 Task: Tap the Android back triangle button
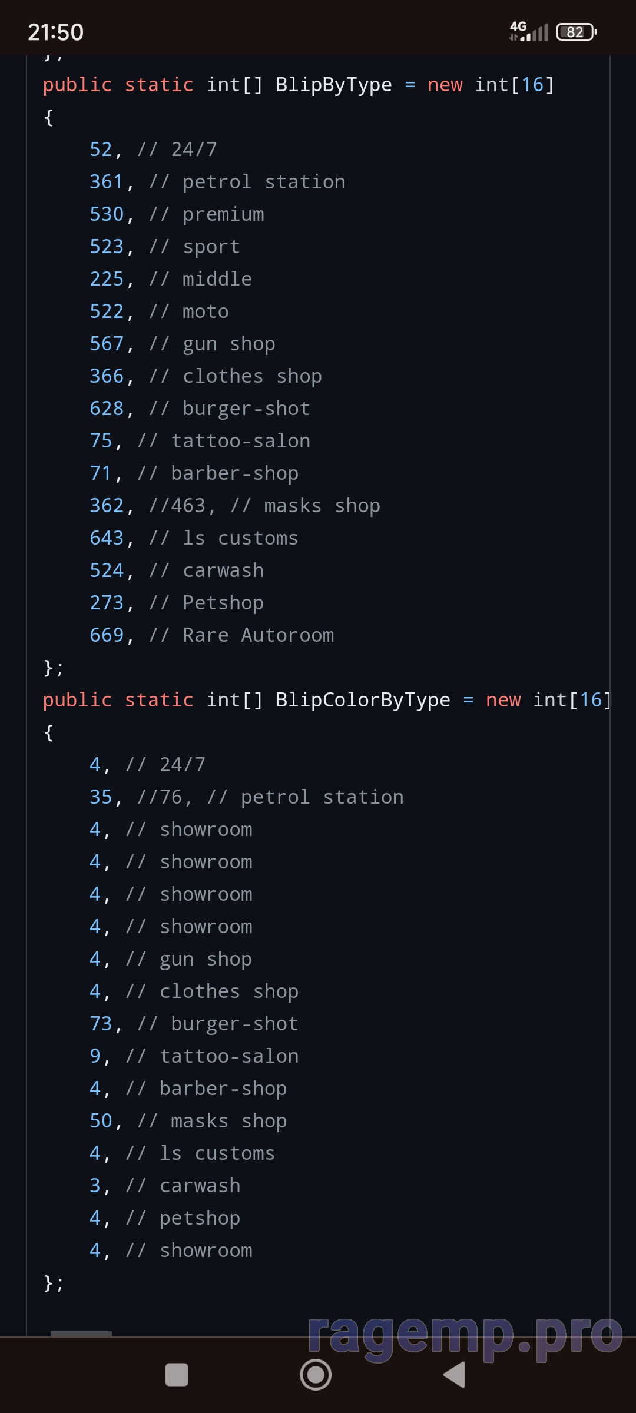(x=455, y=1375)
